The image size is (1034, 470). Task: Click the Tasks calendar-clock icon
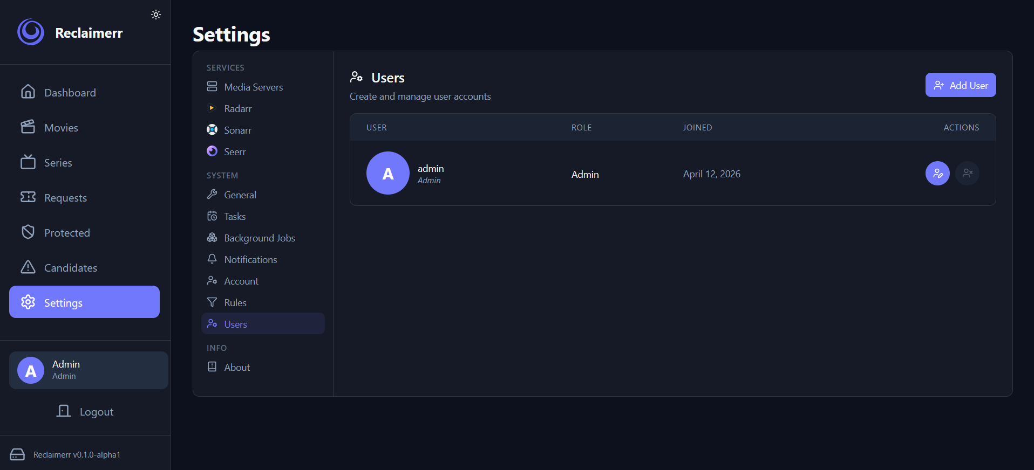pos(212,216)
